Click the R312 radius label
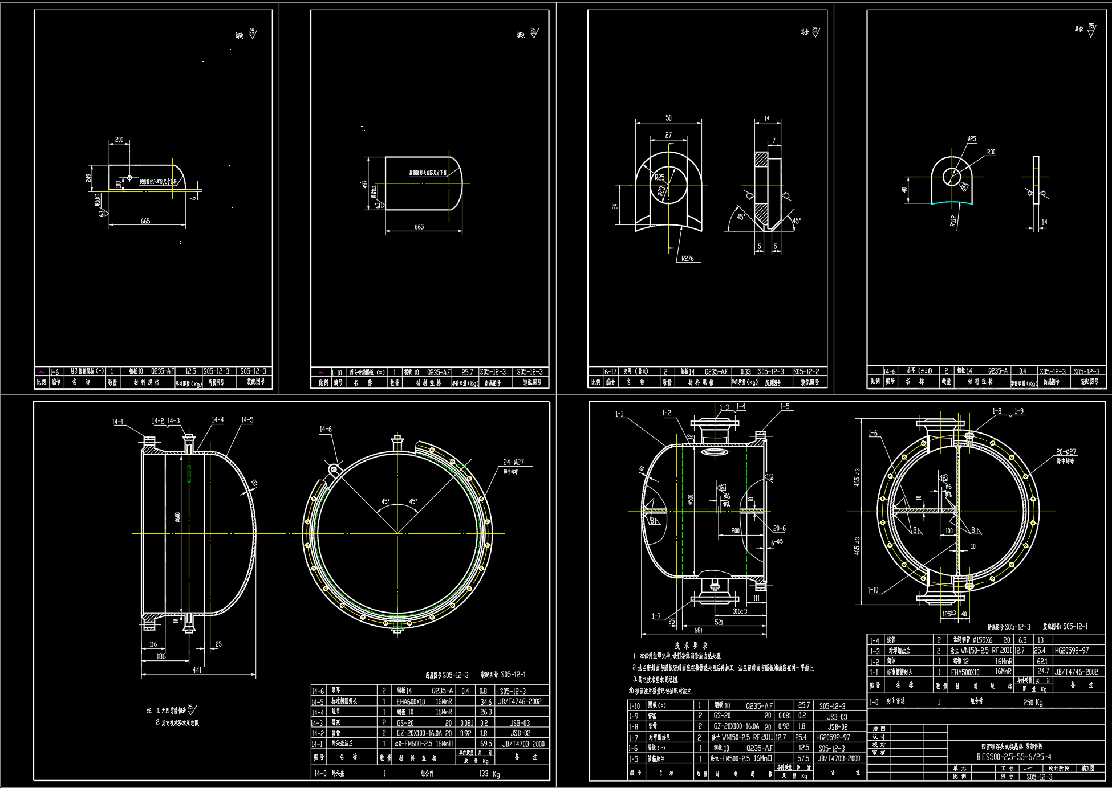 click(953, 221)
